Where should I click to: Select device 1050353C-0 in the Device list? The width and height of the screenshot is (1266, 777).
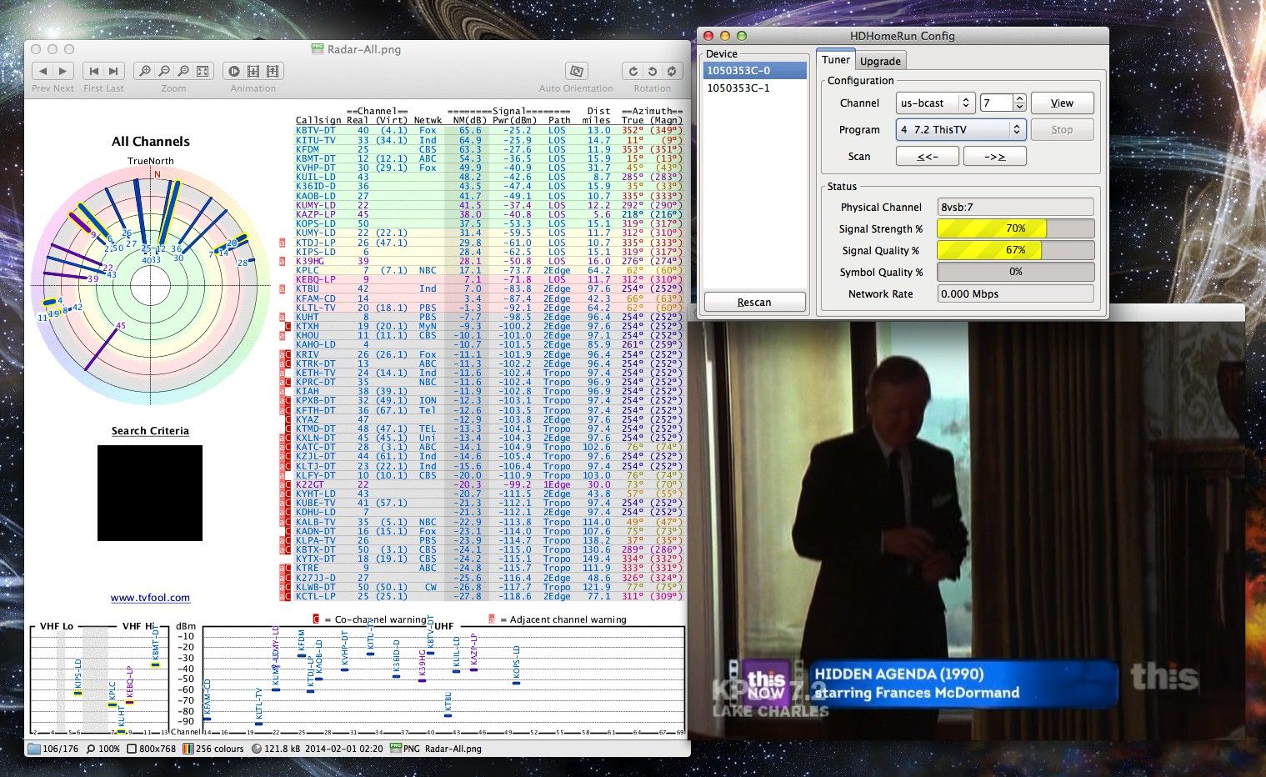click(x=754, y=71)
